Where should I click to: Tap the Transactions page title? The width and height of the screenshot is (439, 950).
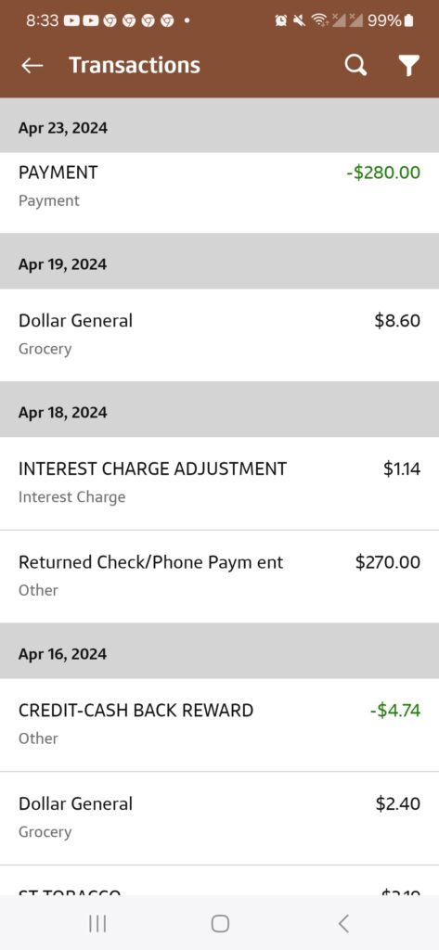pos(135,65)
